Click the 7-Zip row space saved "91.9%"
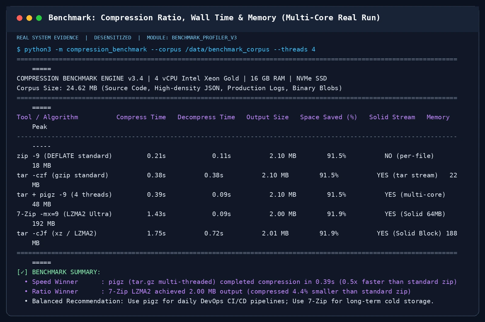 point(336,214)
